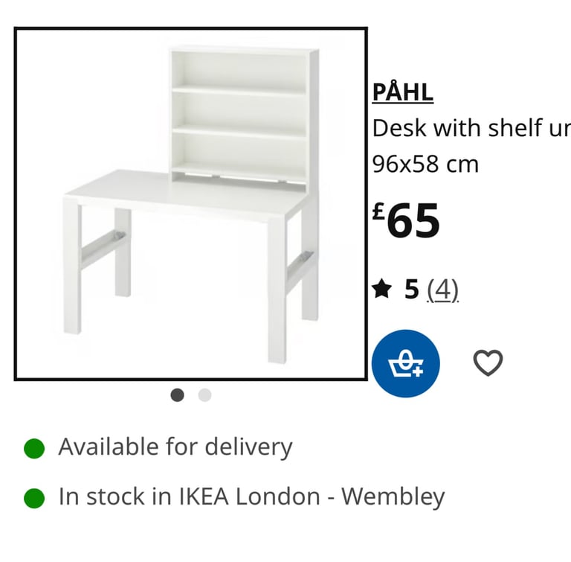This screenshot has height=562, width=571.
Task: Save PÅHL desk to favourites heart
Action: coord(488,363)
